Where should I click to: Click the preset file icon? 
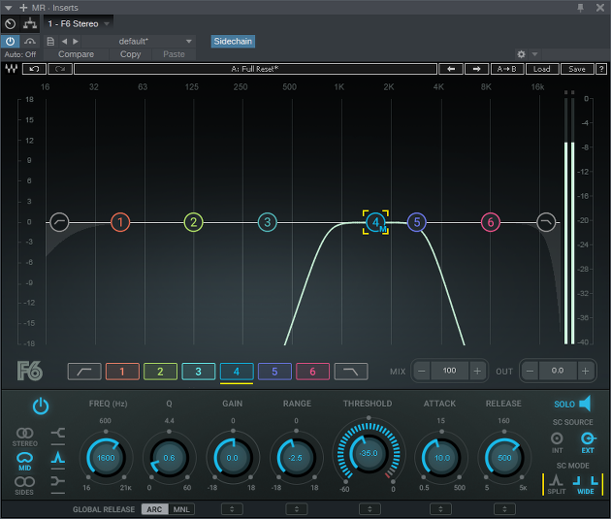tap(50, 42)
